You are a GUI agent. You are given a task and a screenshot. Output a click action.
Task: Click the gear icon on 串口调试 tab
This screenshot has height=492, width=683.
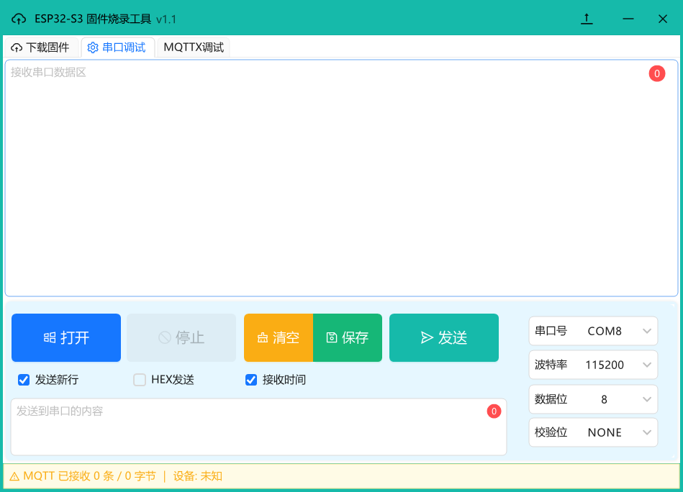[93, 47]
